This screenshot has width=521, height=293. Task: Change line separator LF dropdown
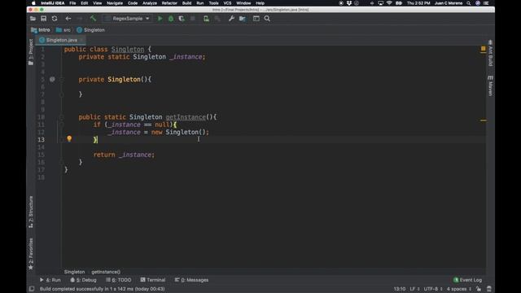tap(414, 289)
